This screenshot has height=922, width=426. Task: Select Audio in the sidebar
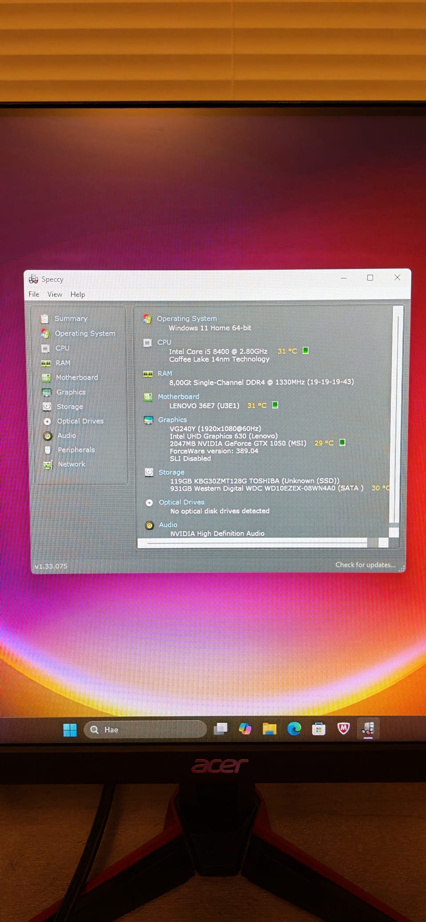67,436
